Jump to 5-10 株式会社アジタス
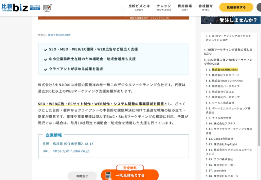Viewport: 261px width, 180px height. 221,123
